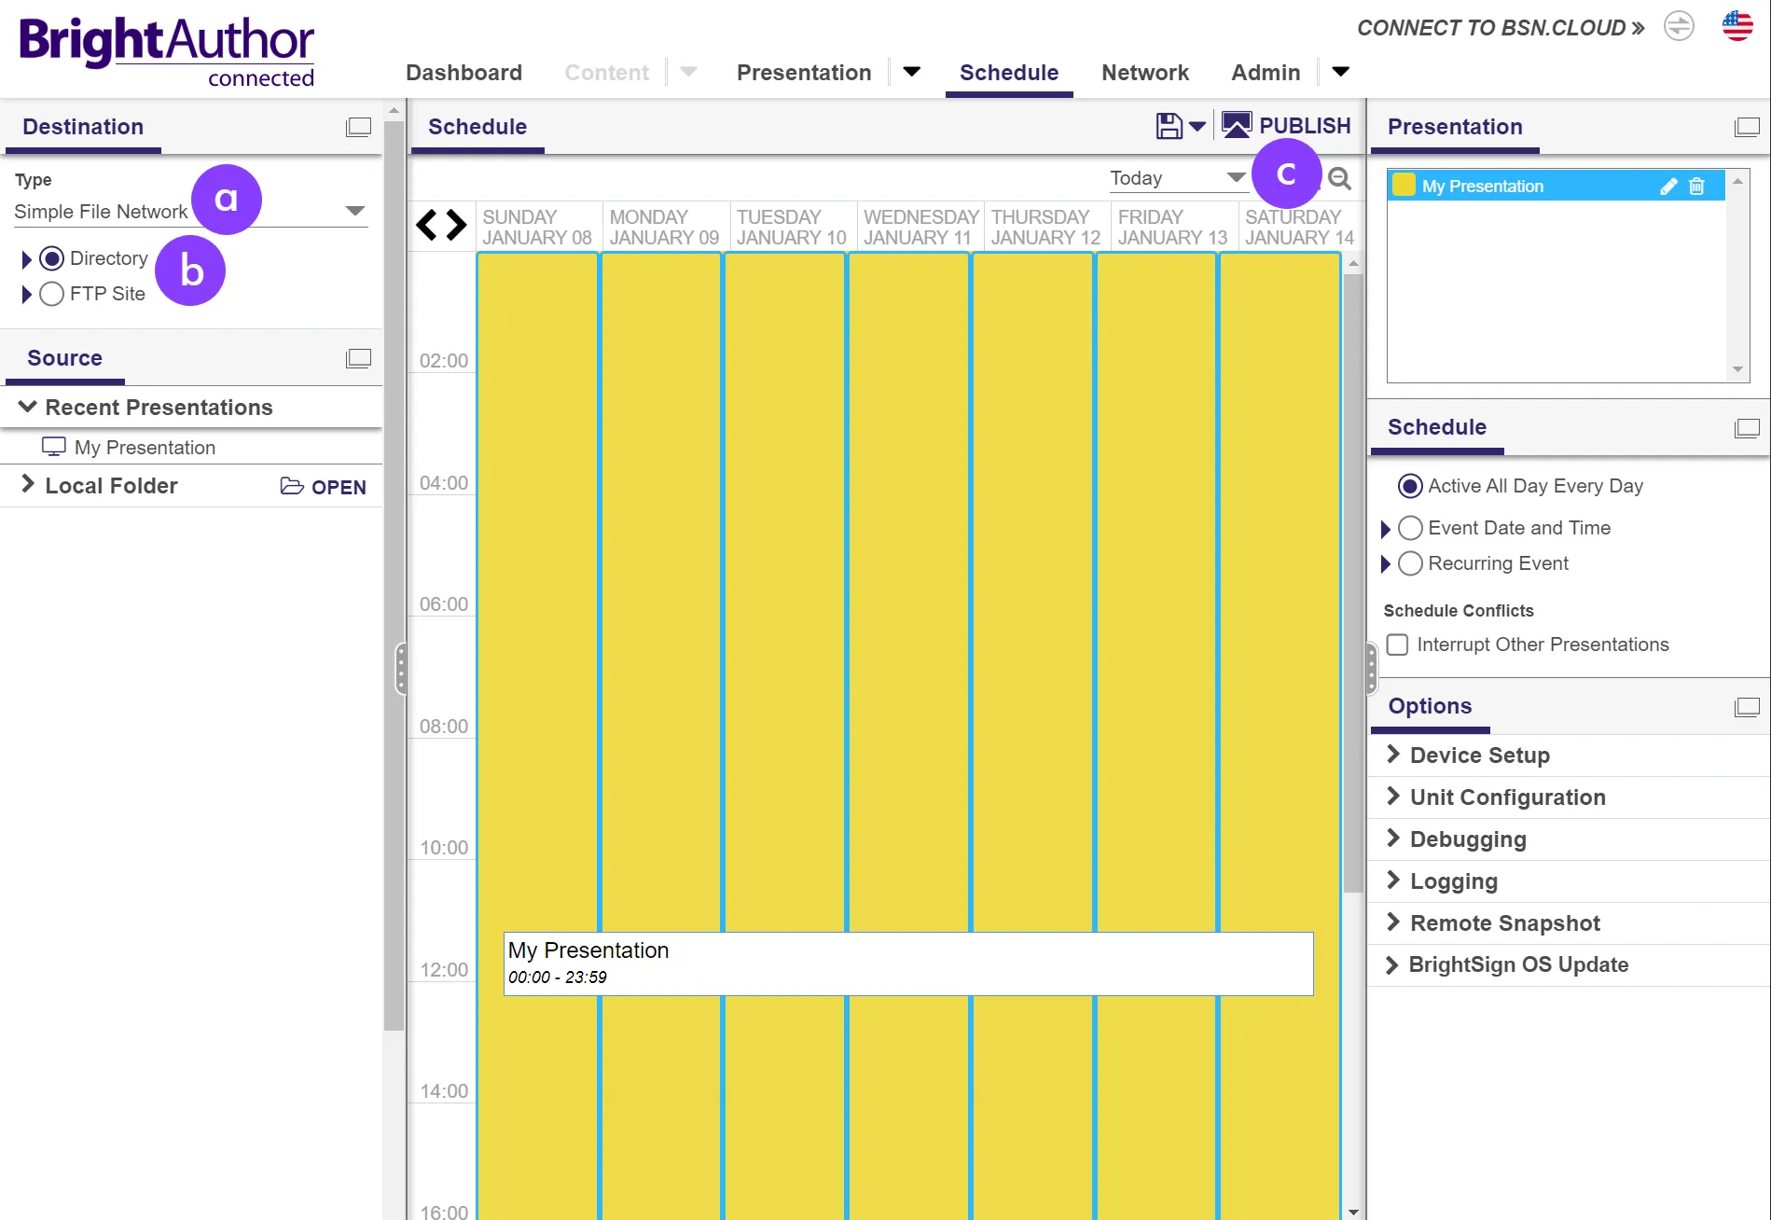Enable Interrupt Other Presentations checkbox
The height and width of the screenshot is (1220, 1771).
1397,645
